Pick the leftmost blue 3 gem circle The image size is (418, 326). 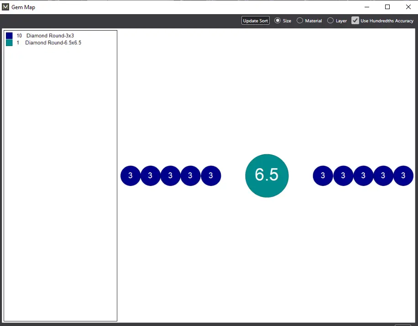131,176
